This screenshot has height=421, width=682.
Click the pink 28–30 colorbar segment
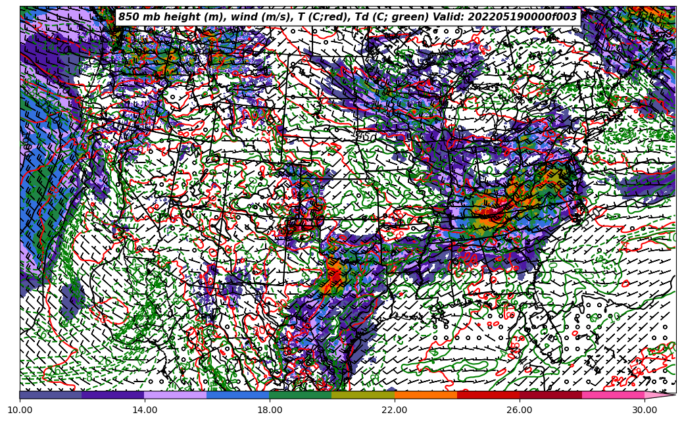(614, 395)
